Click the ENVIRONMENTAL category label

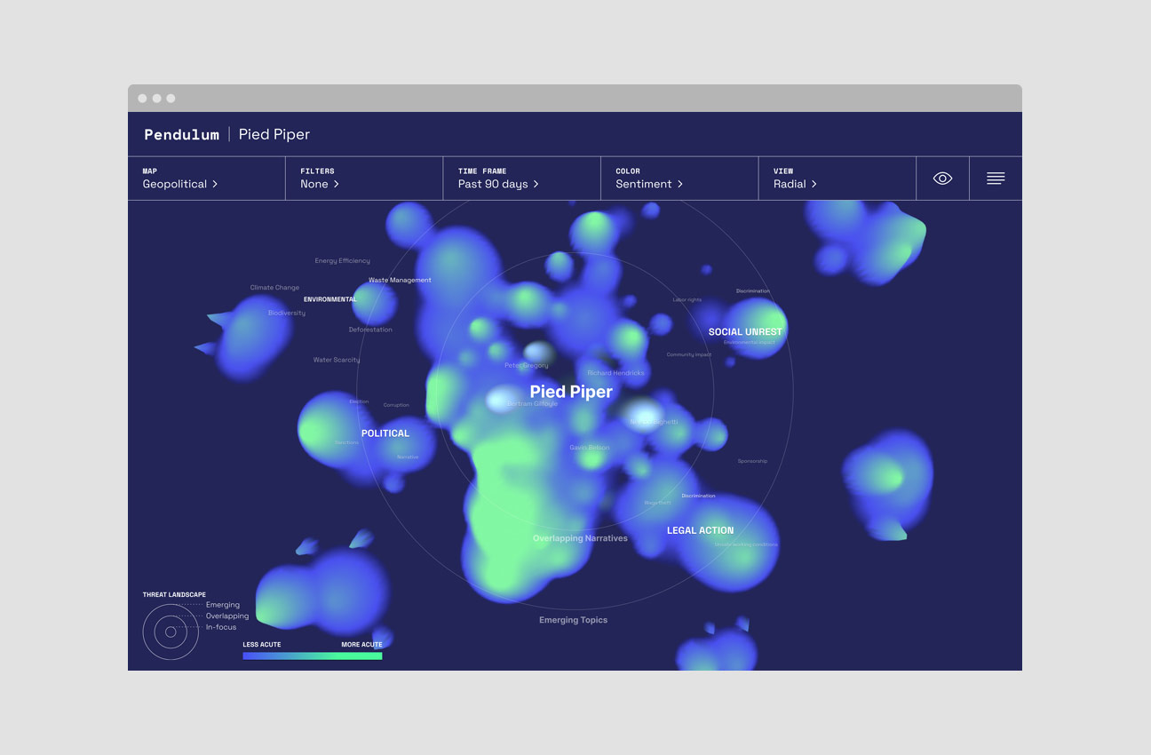point(330,299)
